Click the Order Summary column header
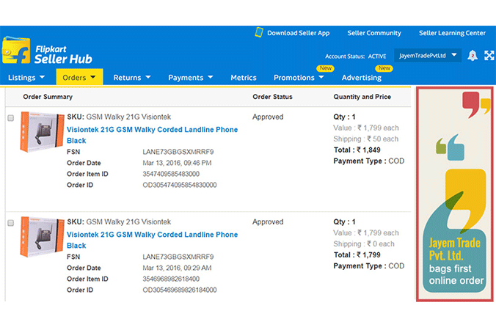496x330 pixels. coord(48,97)
